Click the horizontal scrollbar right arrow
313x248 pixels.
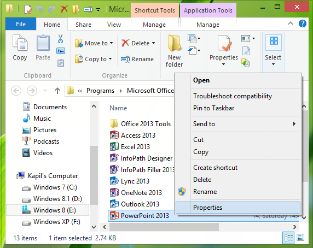[294, 227]
